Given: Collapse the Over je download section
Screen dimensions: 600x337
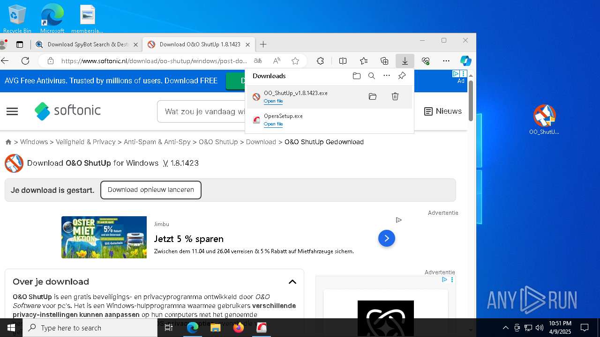Looking at the screenshot, I should coord(292,282).
